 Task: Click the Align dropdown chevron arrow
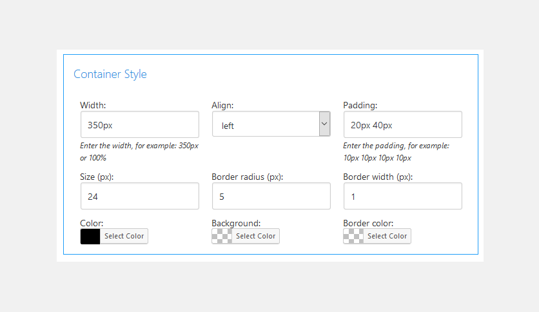tap(324, 124)
